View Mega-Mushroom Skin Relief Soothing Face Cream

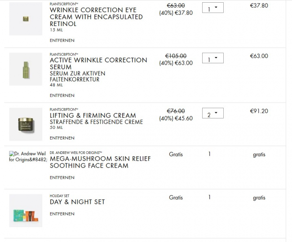pyautogui.click(x=100, y=162)
